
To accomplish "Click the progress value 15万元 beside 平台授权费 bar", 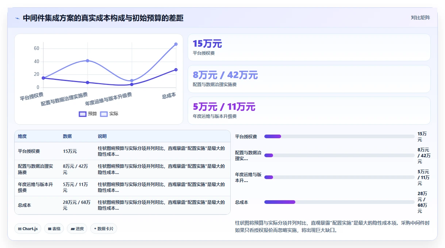I will pyautogui.click(x=422, y=137).
